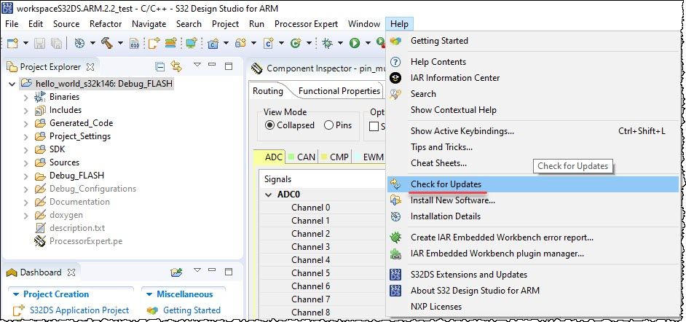Screen dimensions: 686x322
Task: Select ProcessorExpert.pe file in tree
Action: coord(86,241)
